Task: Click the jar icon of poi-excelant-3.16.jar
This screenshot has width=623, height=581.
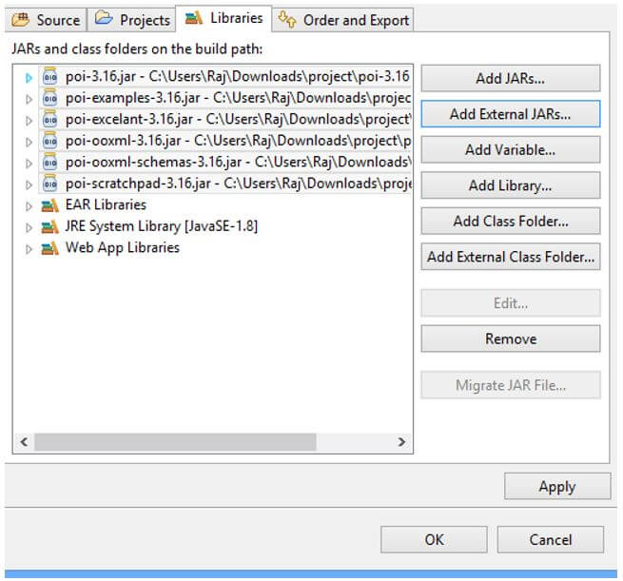Action: click(x=50, y=119)
